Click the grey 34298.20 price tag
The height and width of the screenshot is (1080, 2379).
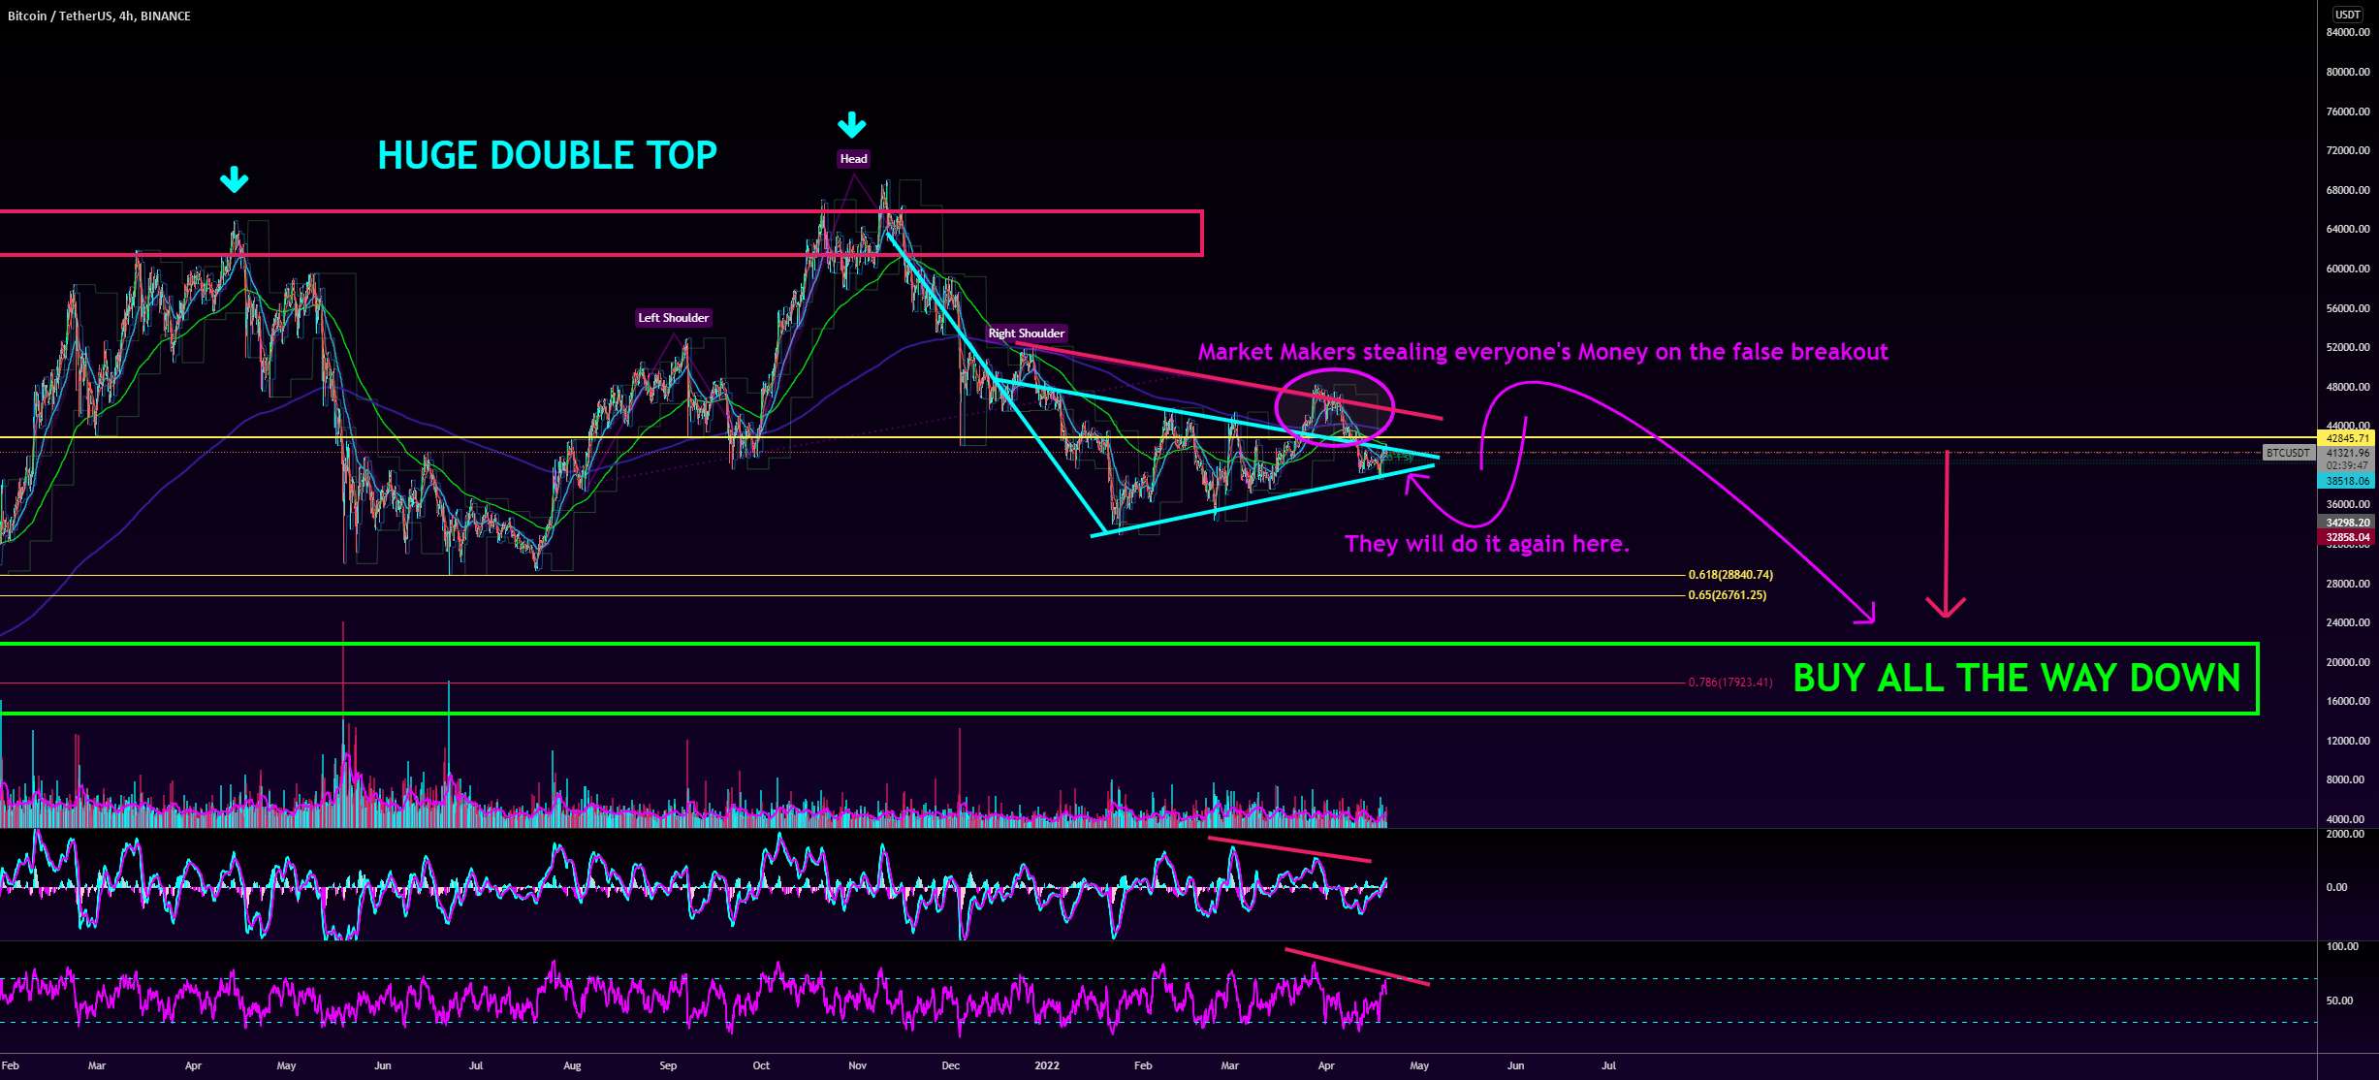2347,523
